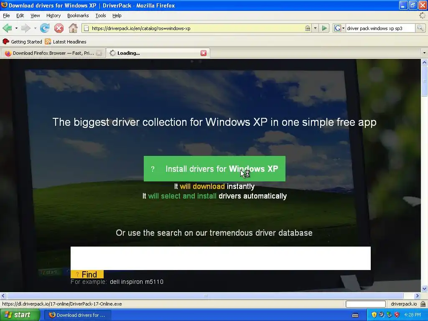The width and height of the screenshot is (428, 321).
Task: Switch to the Download Firefox Browser tab
Action: point(53,53)
